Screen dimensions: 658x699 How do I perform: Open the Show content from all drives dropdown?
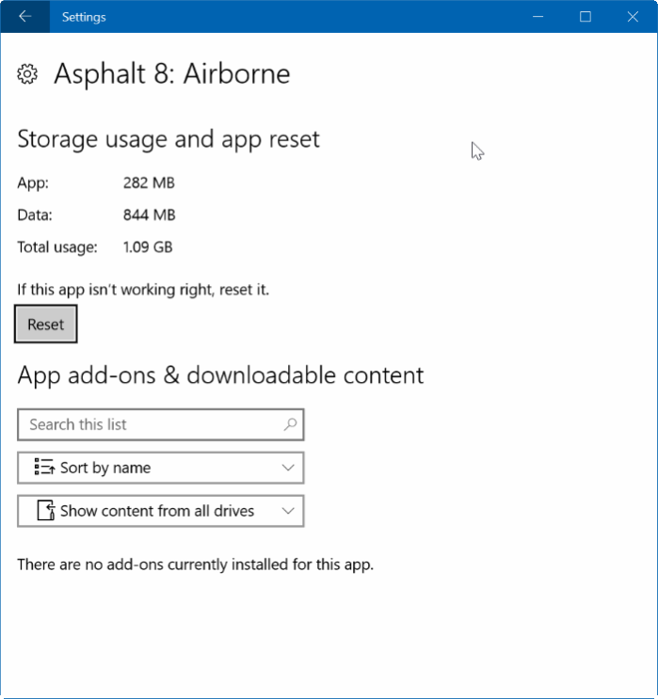tap(161, 511)
